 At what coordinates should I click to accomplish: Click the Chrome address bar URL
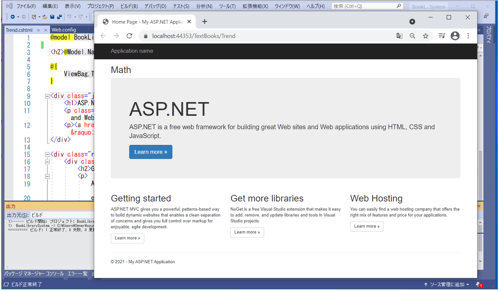point(194,36)
